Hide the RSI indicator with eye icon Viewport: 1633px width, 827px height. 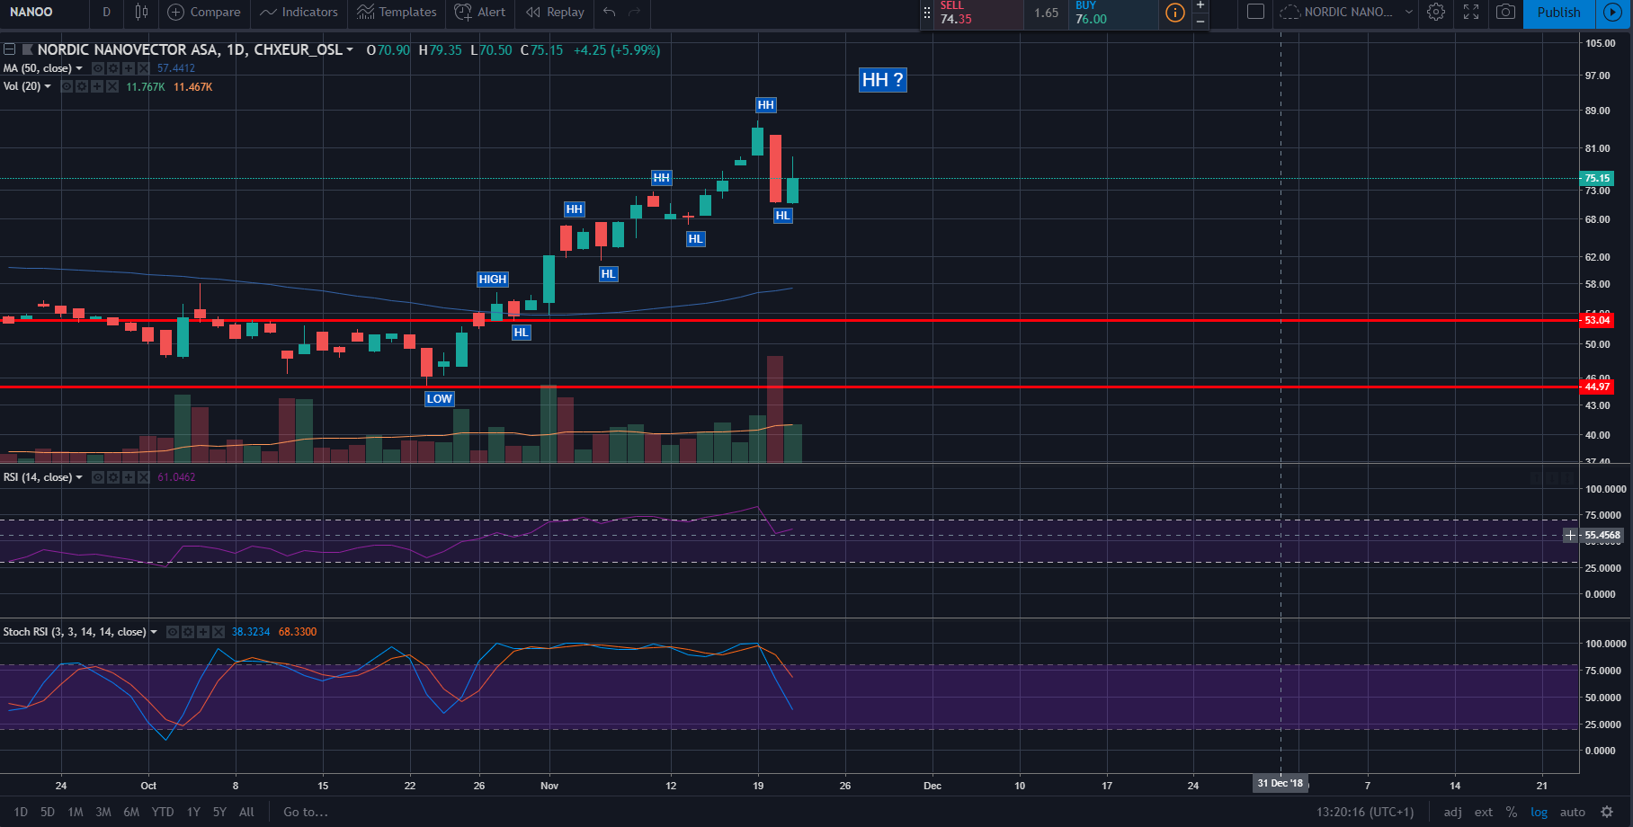tap(97, 477)
